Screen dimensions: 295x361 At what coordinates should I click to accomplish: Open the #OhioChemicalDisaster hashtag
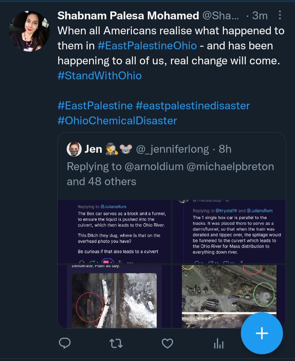pos(117,120)
